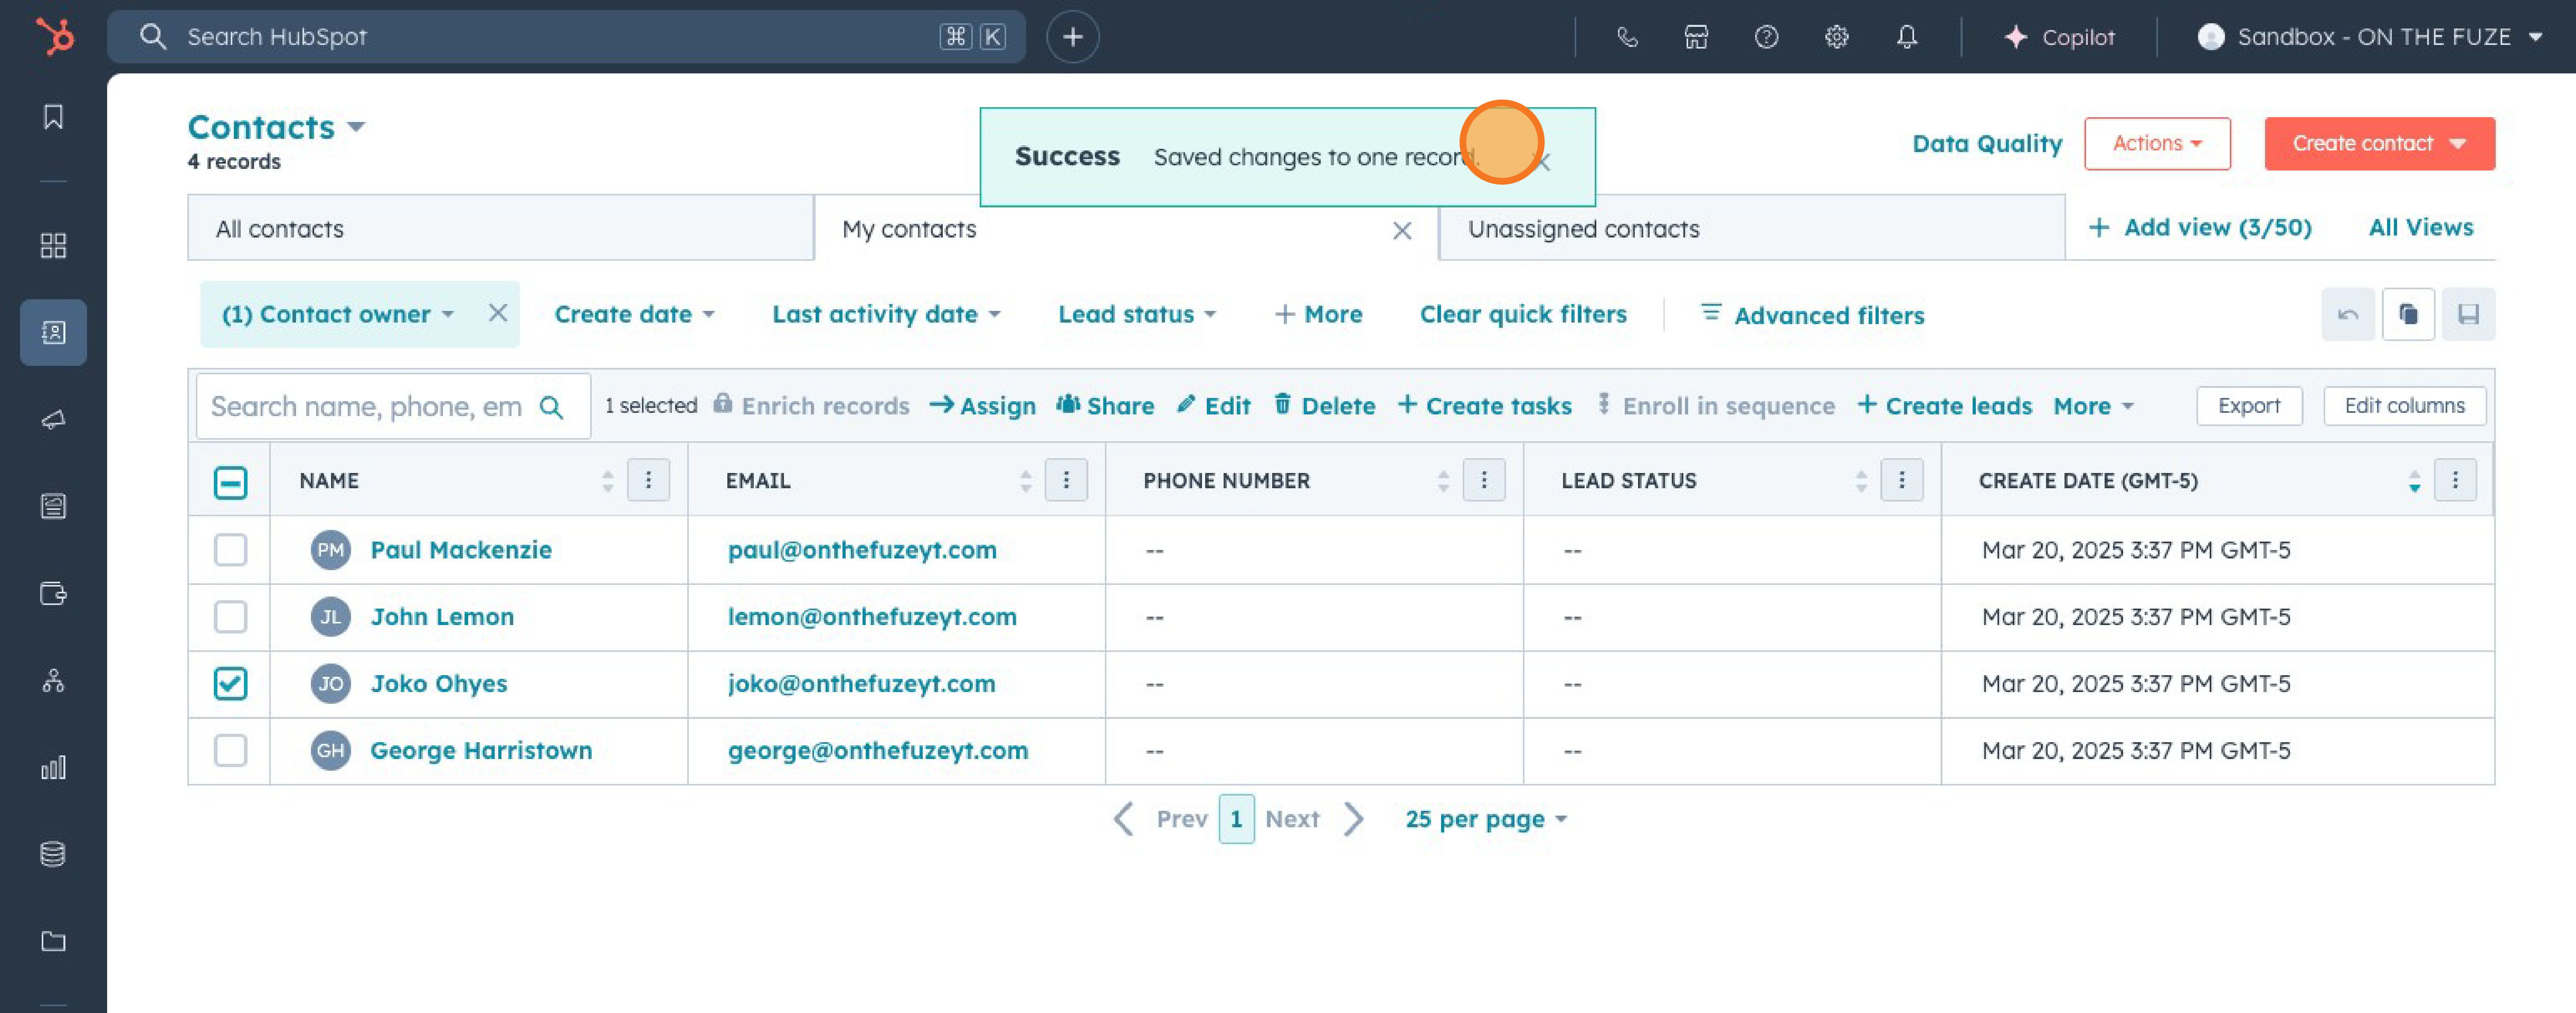This screenshot has width=2576, height=1013.
Task: Click the clone view copy icon
Action: pos(2407,314)
